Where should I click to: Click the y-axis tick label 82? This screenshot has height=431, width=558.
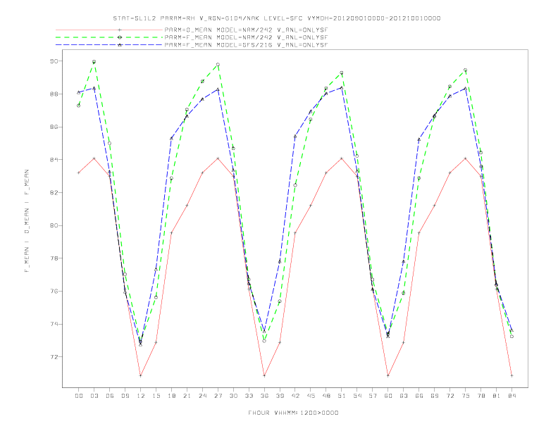coord(54,193)
